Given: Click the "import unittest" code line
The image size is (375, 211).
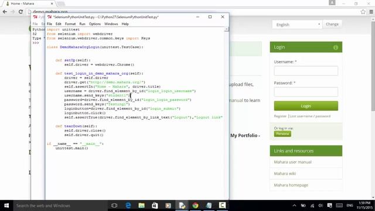Looking at the screenshot, I should [63, 29].
